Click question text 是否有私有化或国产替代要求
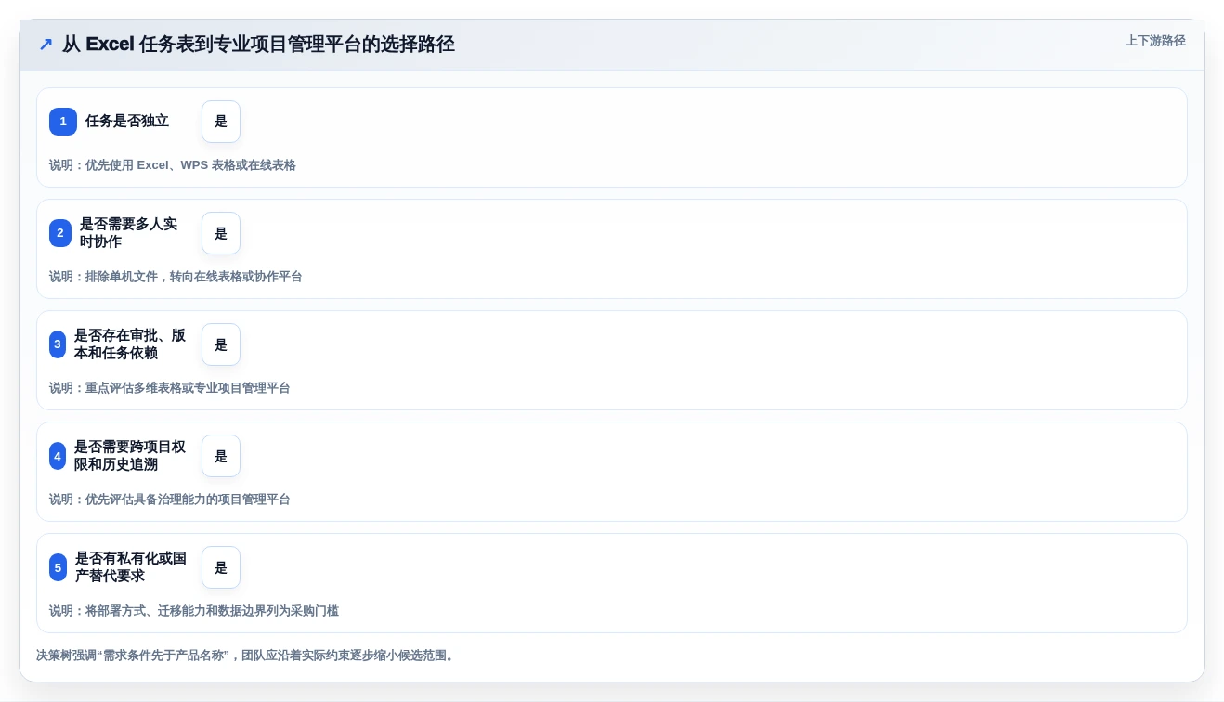This screenshot has height=702, width=1224. (131, 567)
